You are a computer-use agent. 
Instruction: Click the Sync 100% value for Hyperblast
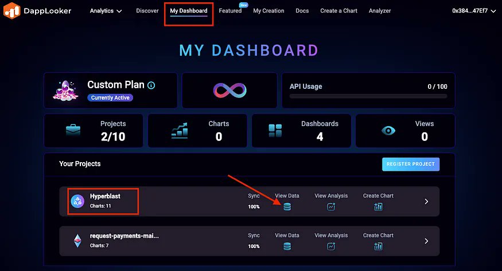tap(254, 207)
